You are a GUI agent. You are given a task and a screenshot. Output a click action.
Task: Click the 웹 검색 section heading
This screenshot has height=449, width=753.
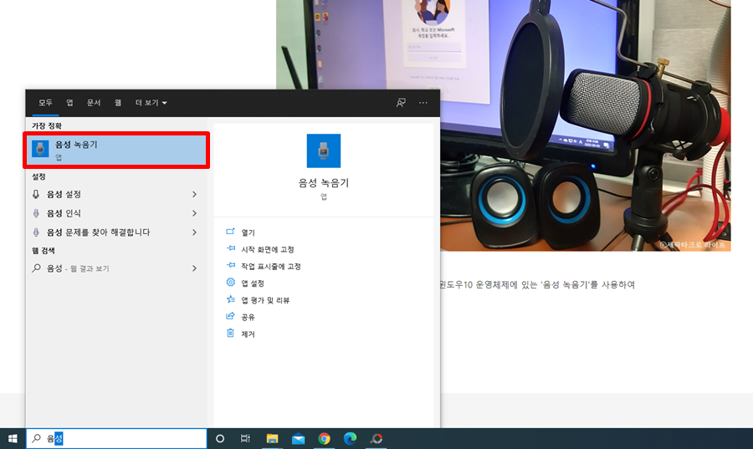point(44,251)
